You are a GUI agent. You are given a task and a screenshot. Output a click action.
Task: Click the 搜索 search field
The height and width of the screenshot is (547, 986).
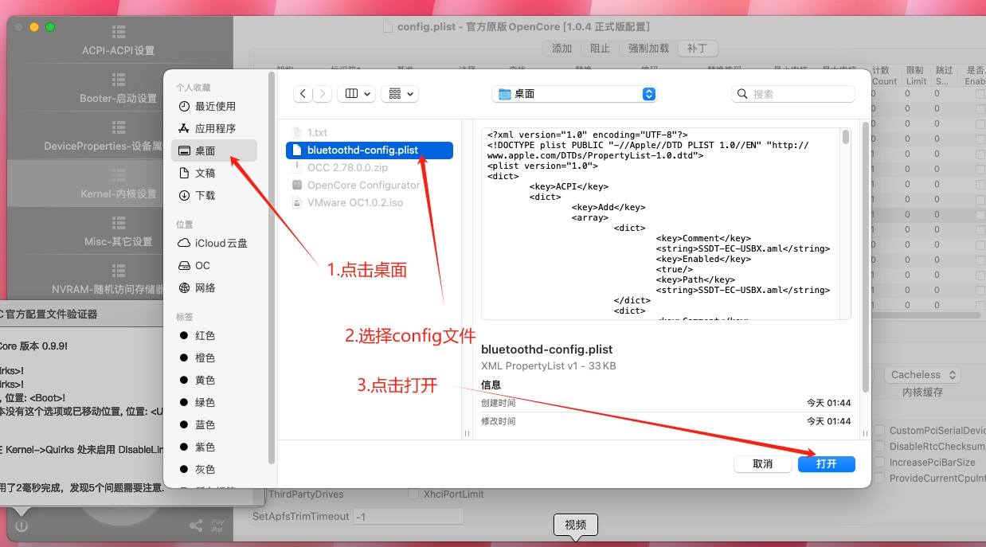pyautogui.click(x=793, y=94)
